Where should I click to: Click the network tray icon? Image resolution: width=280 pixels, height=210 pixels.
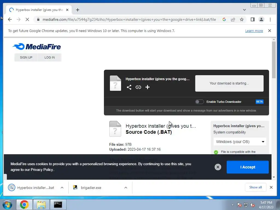246,205
